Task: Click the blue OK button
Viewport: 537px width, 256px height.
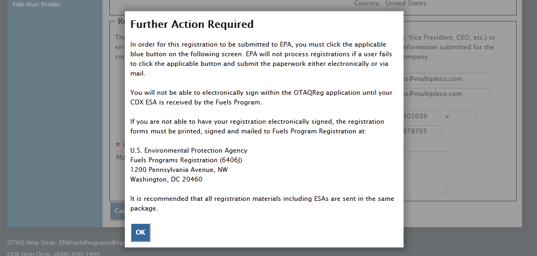Action: tap(140, 232)
